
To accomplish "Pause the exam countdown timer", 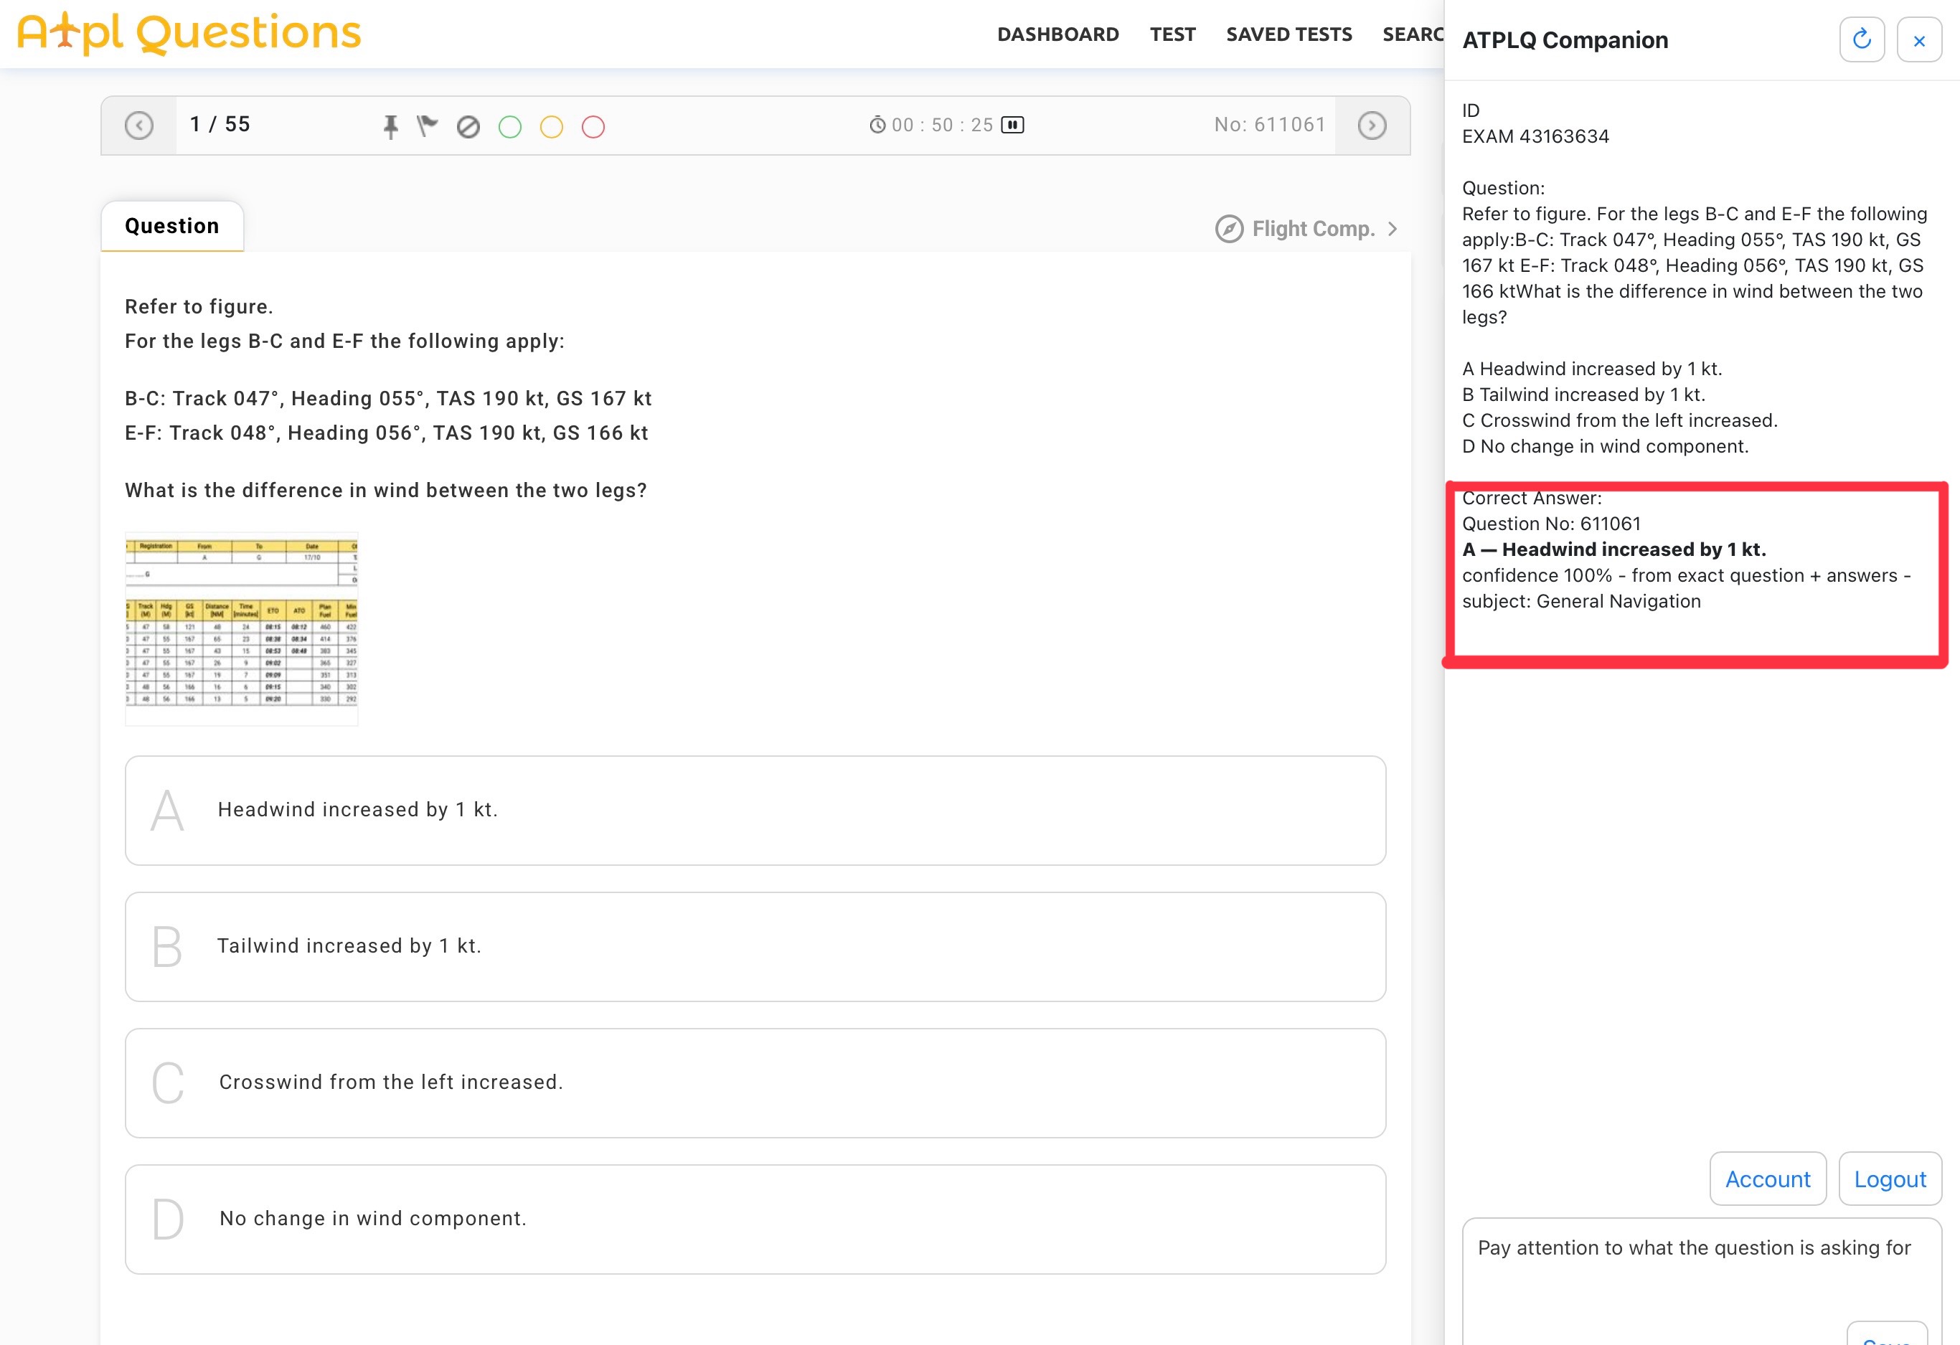I will (x=1014, y=124).
